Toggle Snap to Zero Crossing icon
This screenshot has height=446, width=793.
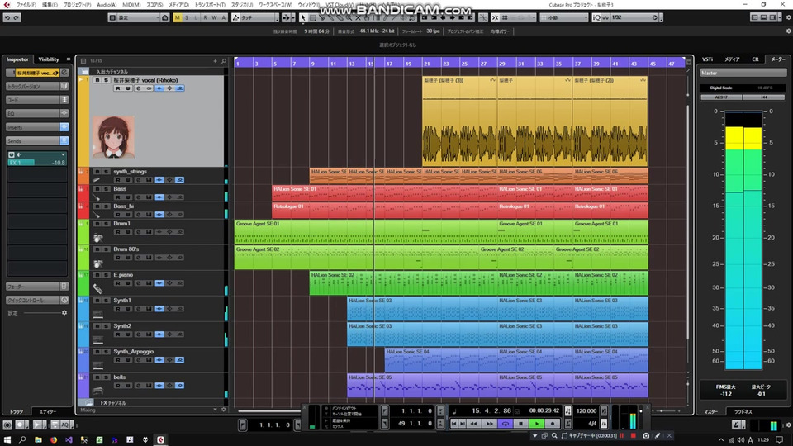pyautogui.click(x=483, y=17)
